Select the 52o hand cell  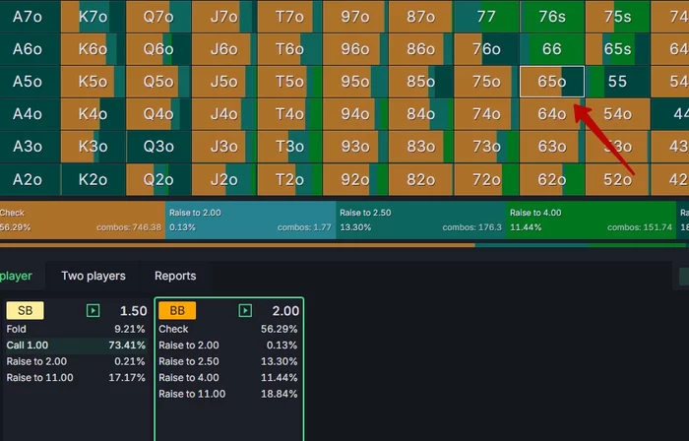click(617, 179)
